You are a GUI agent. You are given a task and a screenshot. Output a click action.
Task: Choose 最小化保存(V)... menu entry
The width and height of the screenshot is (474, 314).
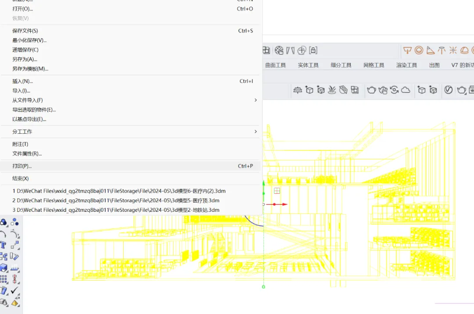(x=130, y=40)
